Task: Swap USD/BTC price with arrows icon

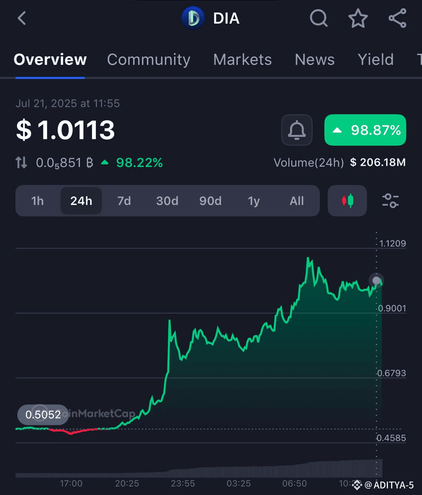Action: click(21, 162)
